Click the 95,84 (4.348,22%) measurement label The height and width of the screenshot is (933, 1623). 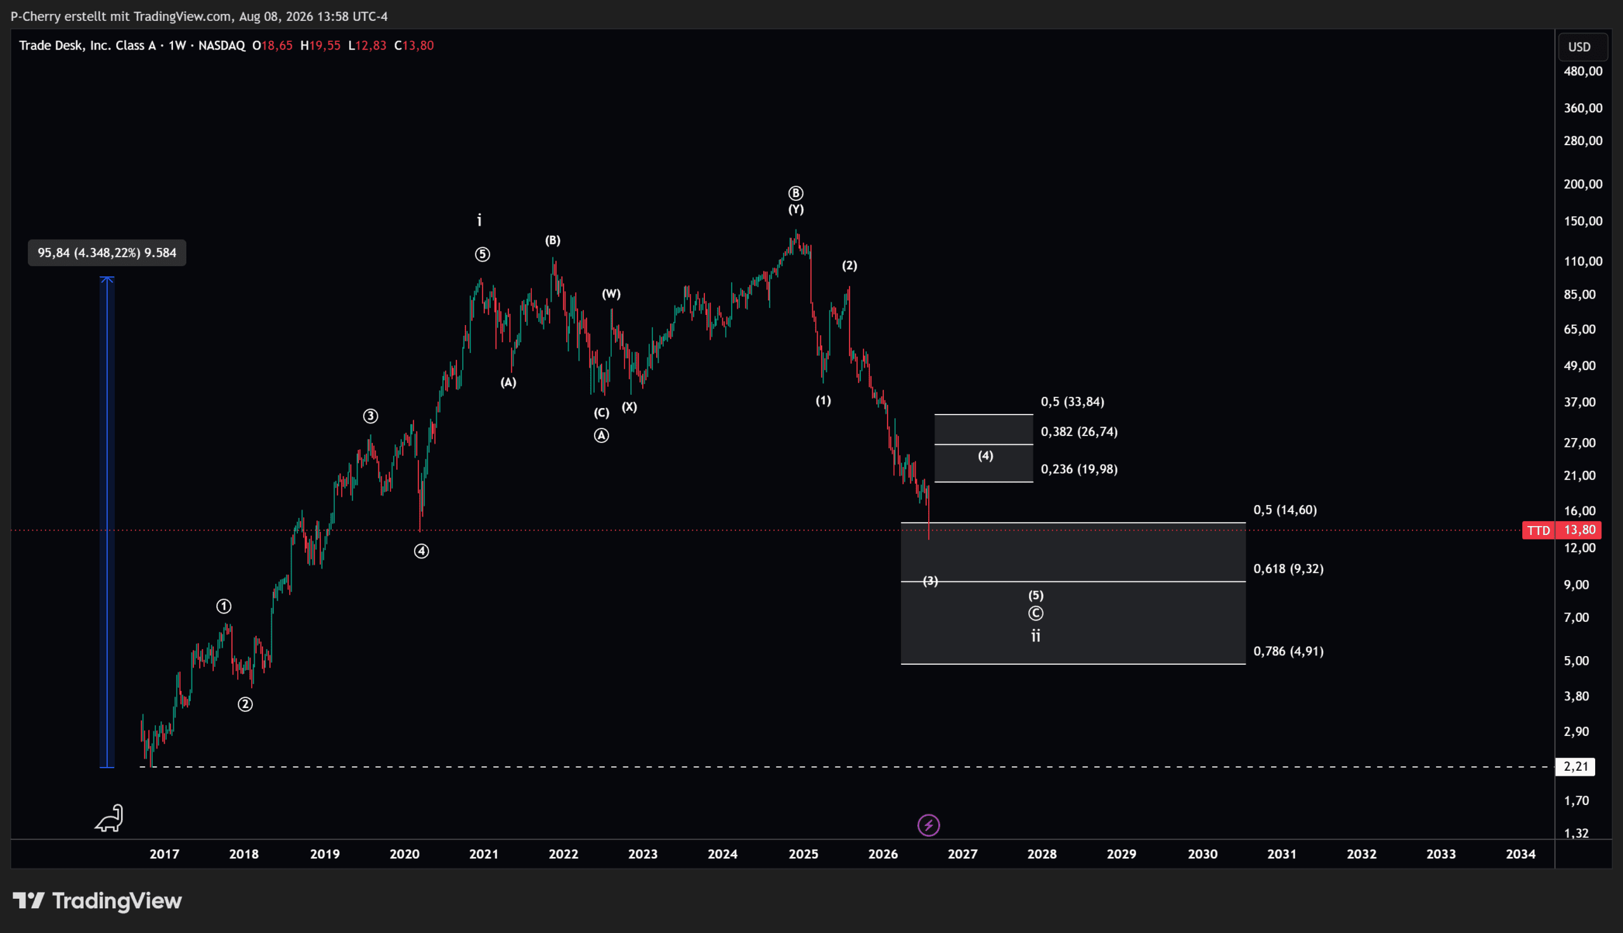pyautogui.click(x=107, y=253)
